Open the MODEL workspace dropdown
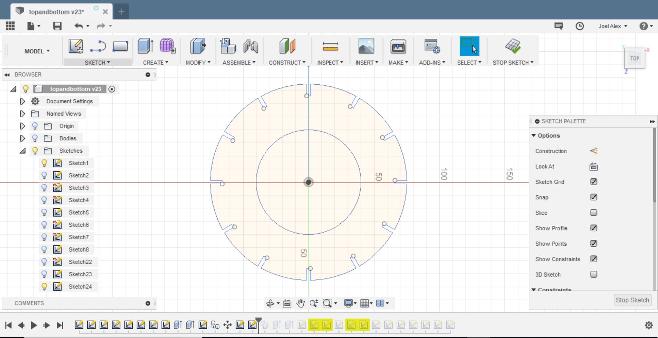Viewport: 658px width, 338px height. point(37,51)
